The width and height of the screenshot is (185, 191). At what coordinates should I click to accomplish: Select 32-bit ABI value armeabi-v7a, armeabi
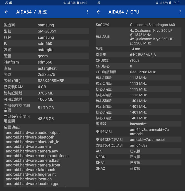coord(147,140)
